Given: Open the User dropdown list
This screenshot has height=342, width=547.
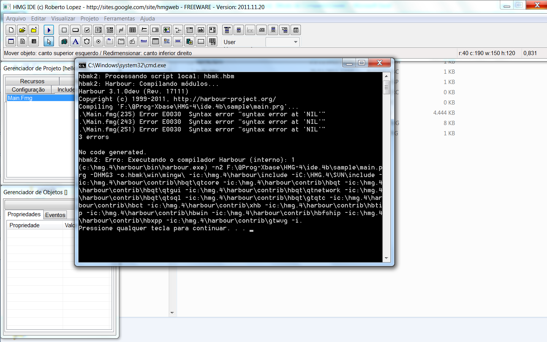Looking at the screenshot, I should click(295, 42).
